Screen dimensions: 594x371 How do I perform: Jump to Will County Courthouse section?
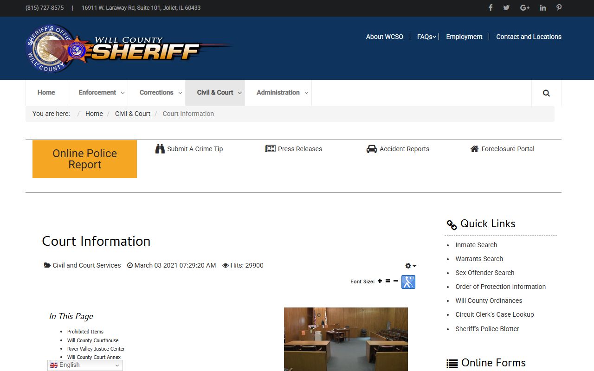tap(93, 340)
